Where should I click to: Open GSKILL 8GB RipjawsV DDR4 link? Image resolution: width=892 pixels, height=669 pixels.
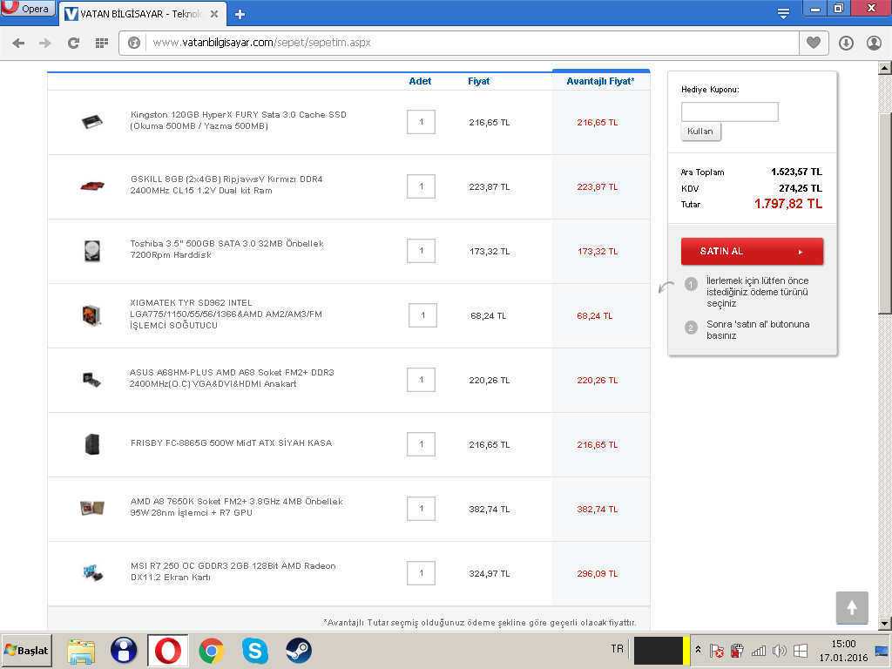[226, 185]
